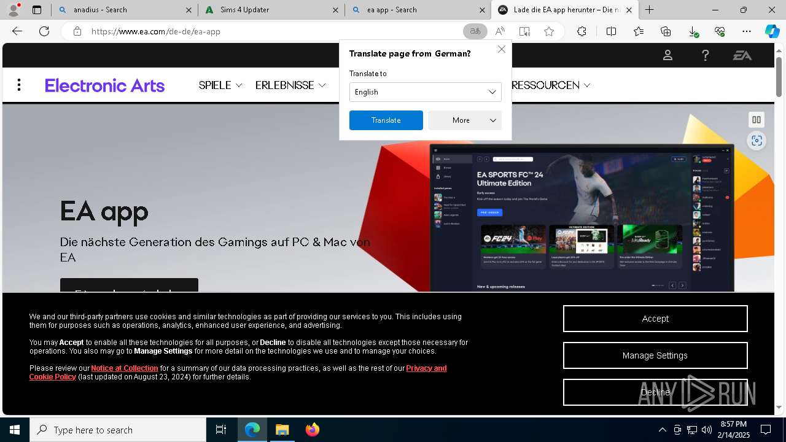Decline cookies with Decline button
This screenshot has height=442, width=786.
tap(655, 392)
